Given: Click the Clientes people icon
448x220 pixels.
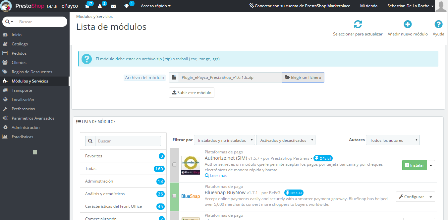Looking at the screenshot, I should [x=5, y=63].
